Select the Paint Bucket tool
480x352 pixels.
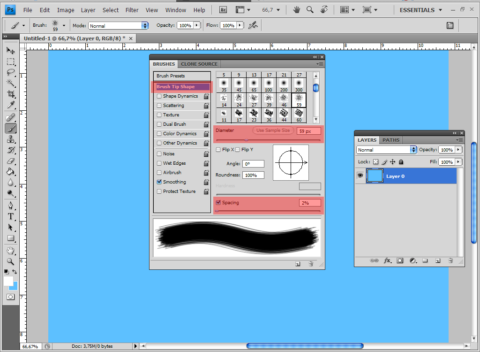11,172
